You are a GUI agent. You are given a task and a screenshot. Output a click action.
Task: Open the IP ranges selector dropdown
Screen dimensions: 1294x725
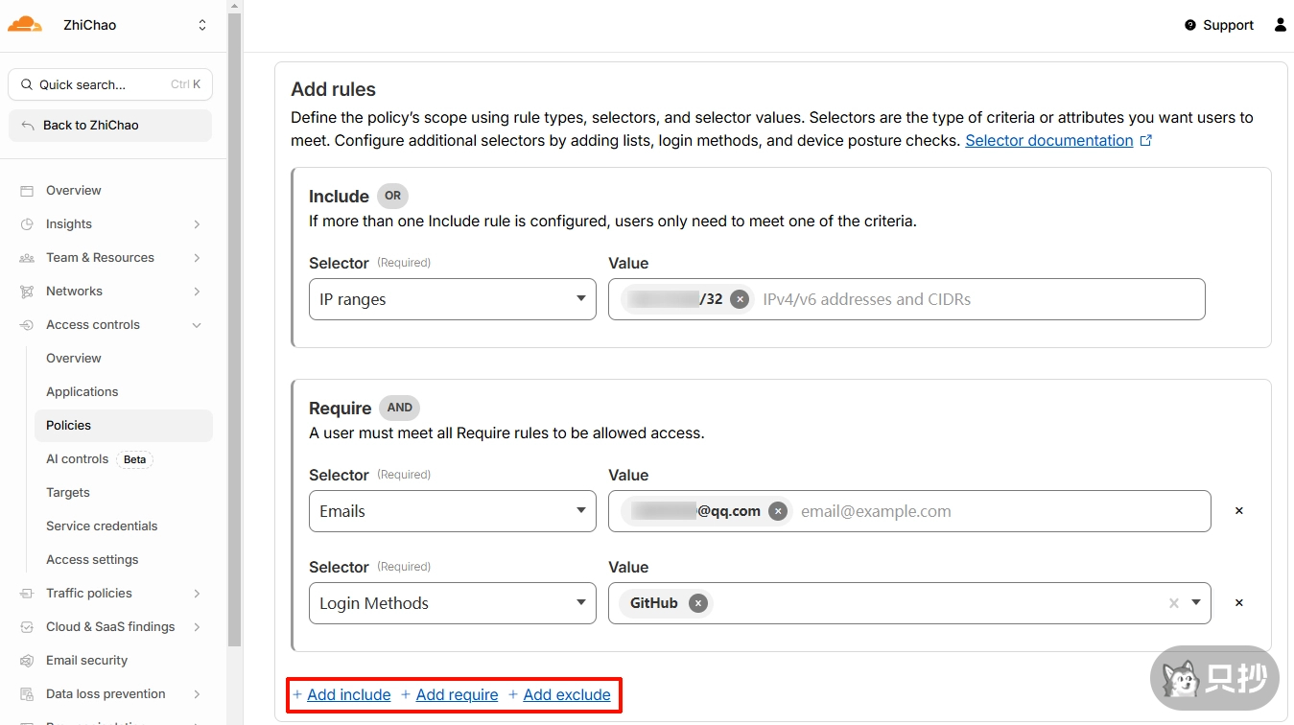tap(452, 299)
